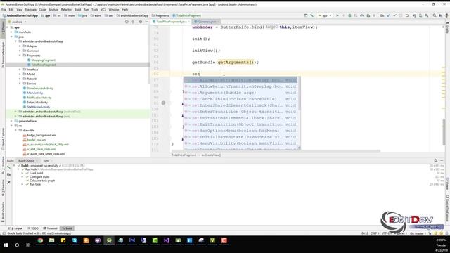Screen dimensions: 450x253
Task: Open the File menu
Action: click(4, 10)
